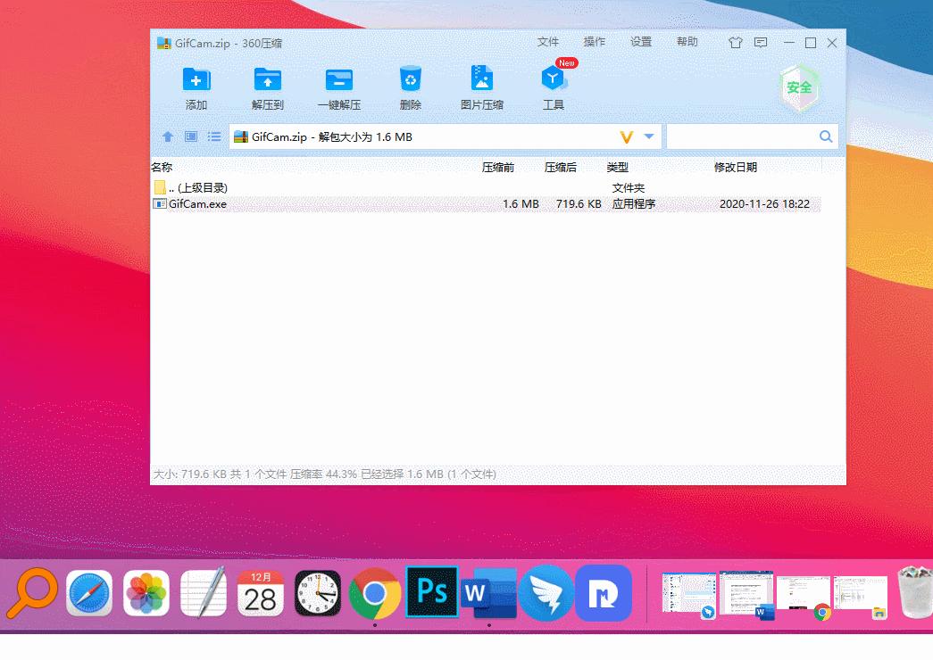Open the skin/theme shirt icon
Image resolution: width=933 pixels, height=660 pixels.
pos(735,42)
